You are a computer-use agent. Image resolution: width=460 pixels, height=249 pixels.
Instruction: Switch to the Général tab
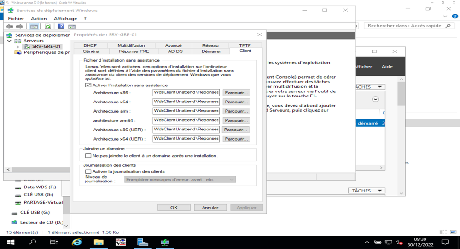tap(91, 51)
